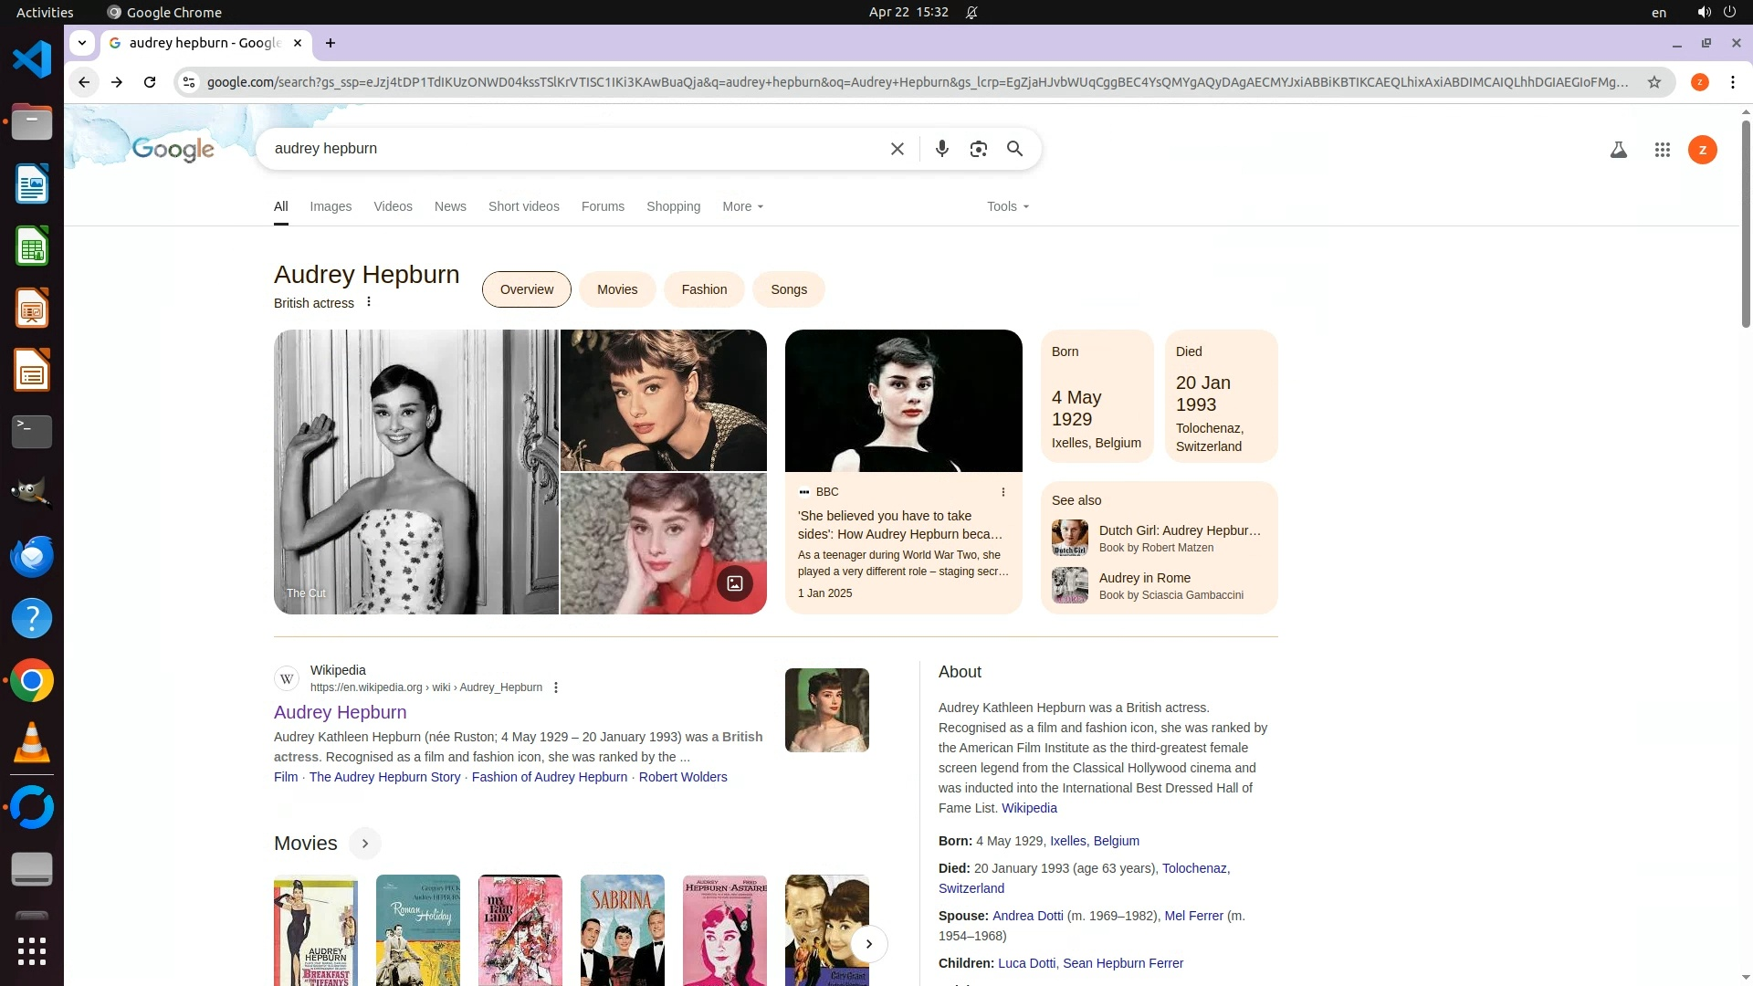
Task: Open the Andrea Dotti spouse link
Action: click(x=1027, y=916)
